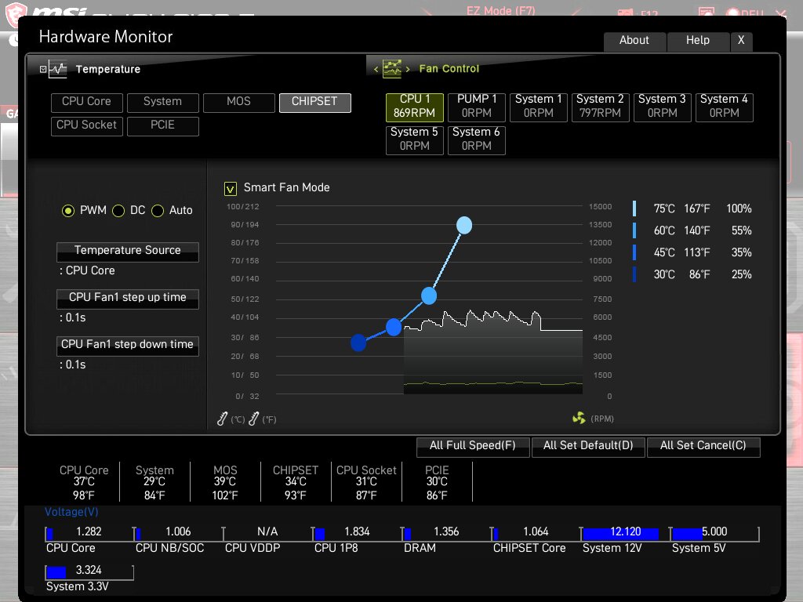Show the System temperature
Screen dimensions: 803x602
coord(162,103)
